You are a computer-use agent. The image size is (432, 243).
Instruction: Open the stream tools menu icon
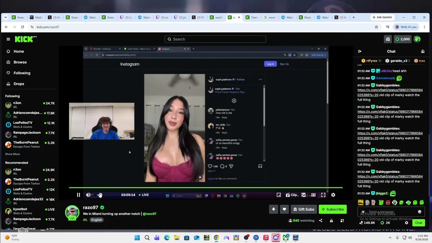click(x=342, y=221)
